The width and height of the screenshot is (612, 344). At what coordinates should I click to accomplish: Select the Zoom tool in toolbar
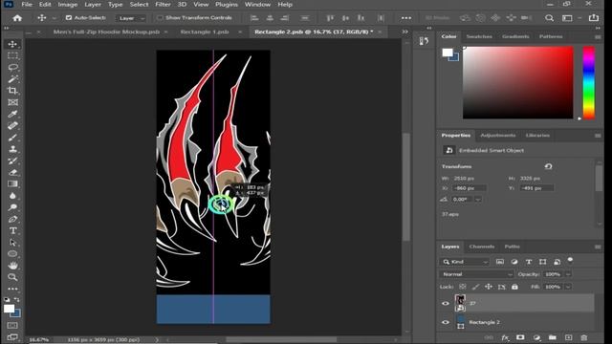coord(12,277)
